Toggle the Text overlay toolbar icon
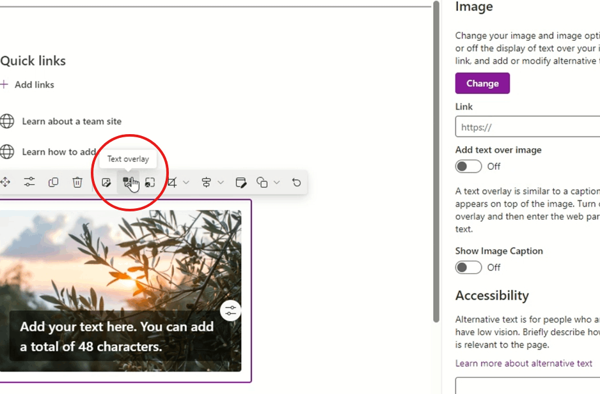Image resolution: width=600 pixels, height=394 pixels. (x=128, y=182)
